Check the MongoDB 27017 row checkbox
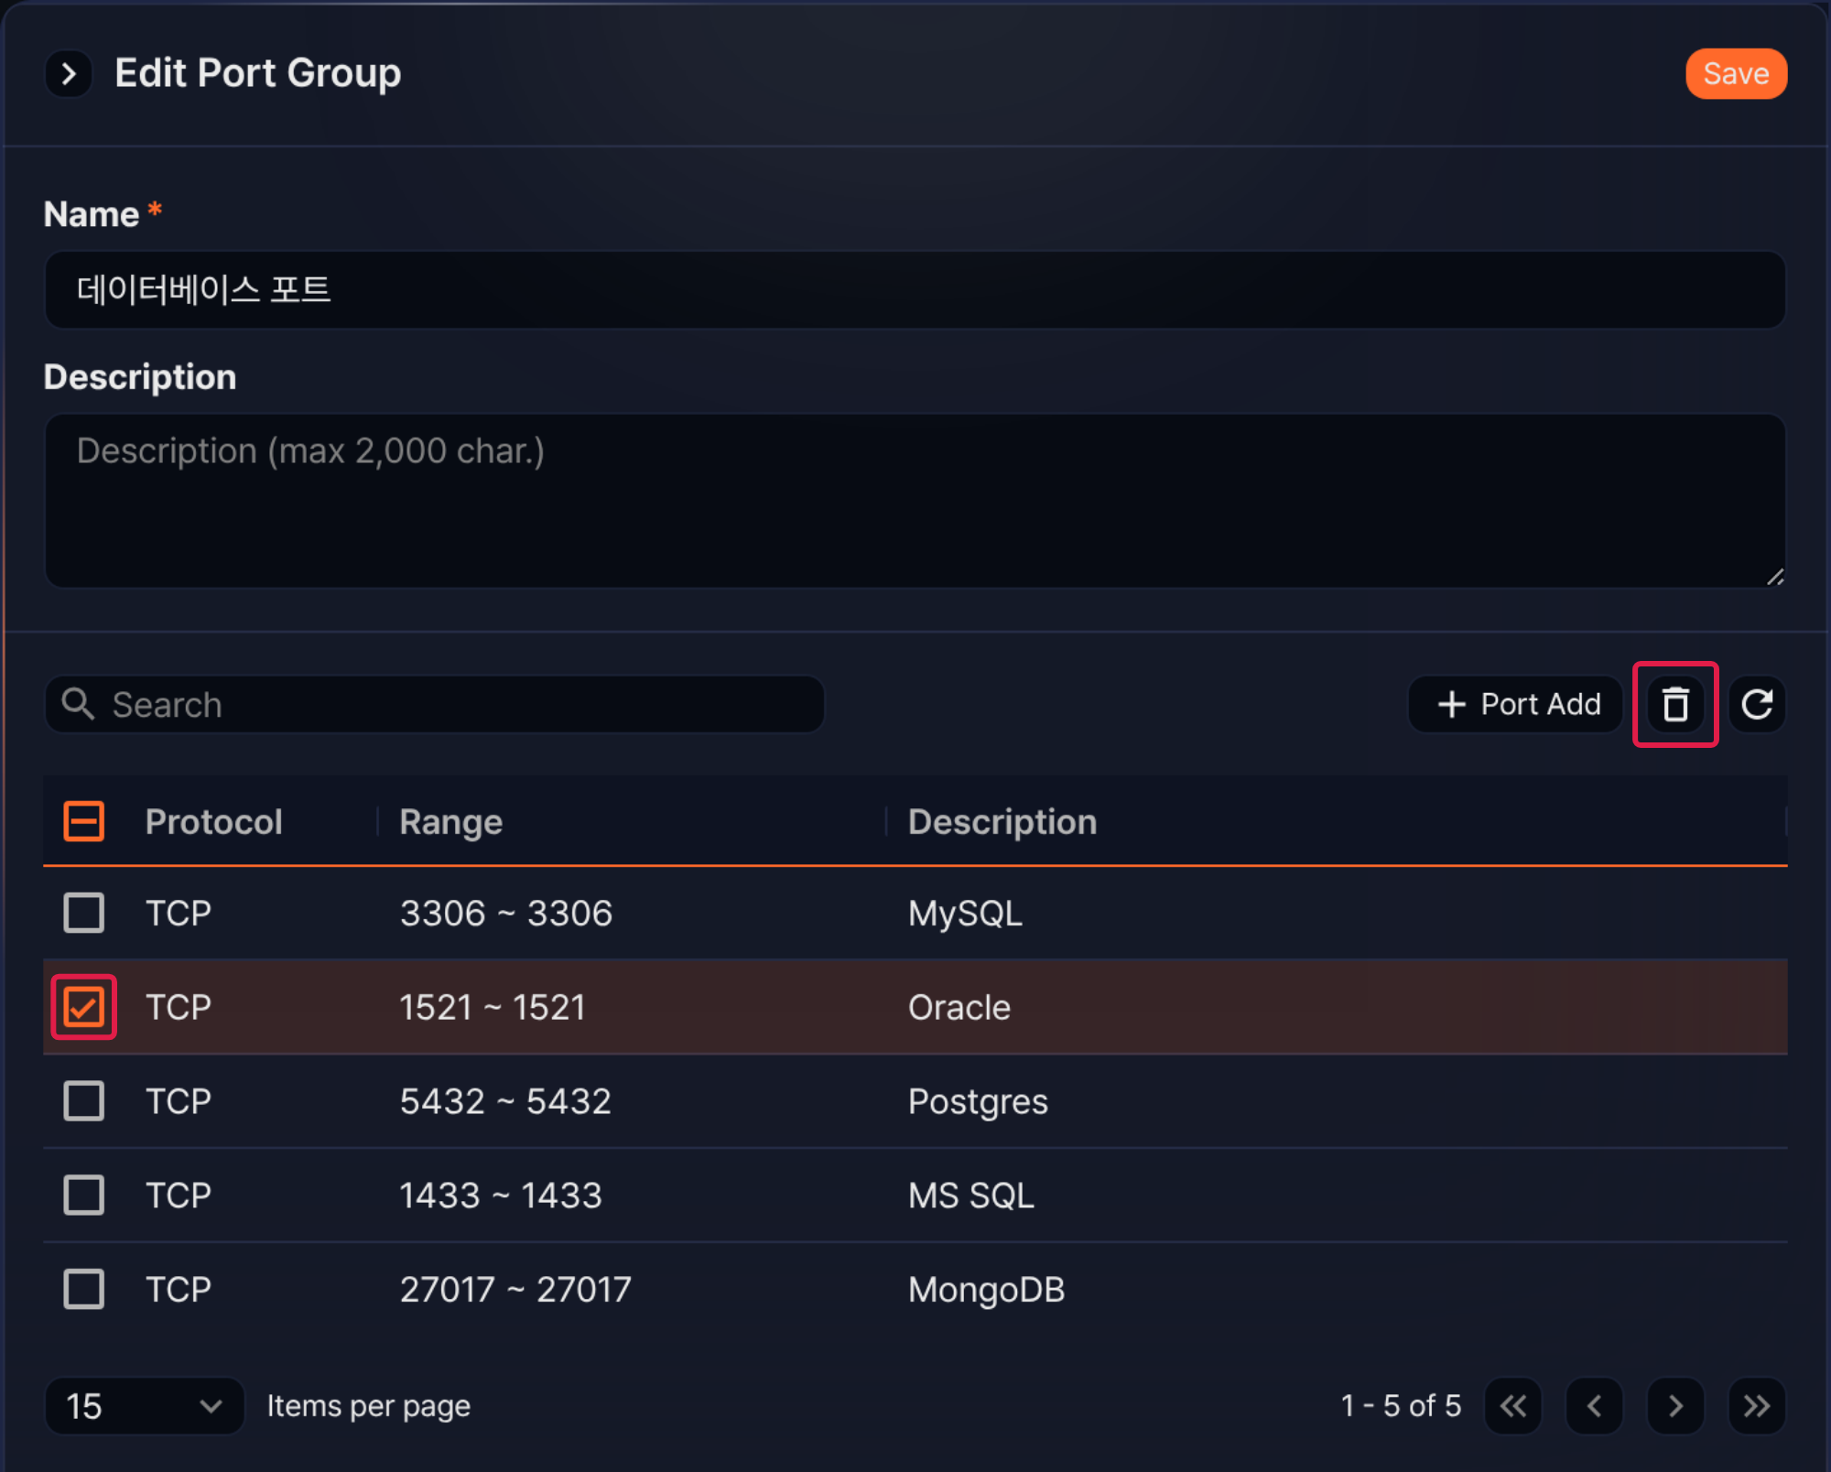Screen dimensions: 1831x1472 (x=83, y=1289)
